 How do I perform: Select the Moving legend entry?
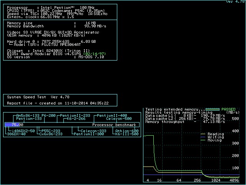[214, 140]
